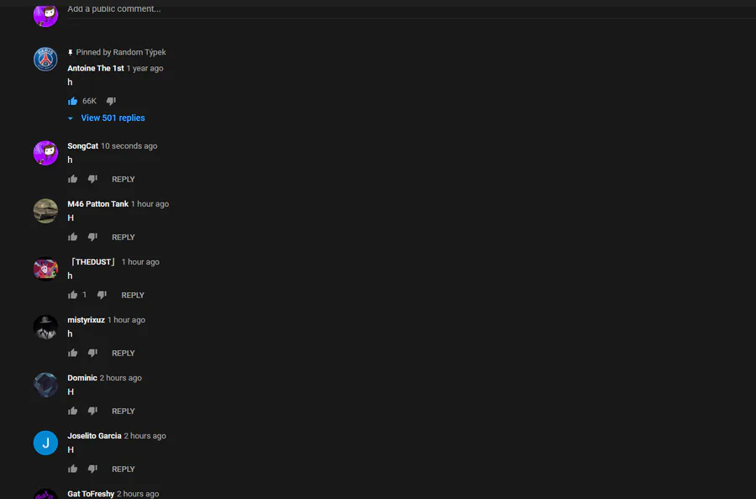Expand View 501 replies
The width and height of the screenshot is (756, 499).
pos(113,118)
